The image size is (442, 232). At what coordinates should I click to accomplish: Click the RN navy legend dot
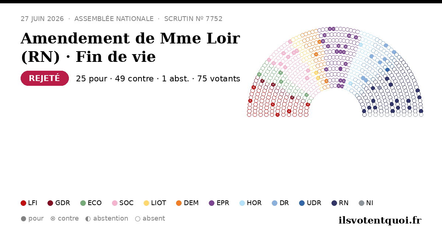click(x=334, y=203)
